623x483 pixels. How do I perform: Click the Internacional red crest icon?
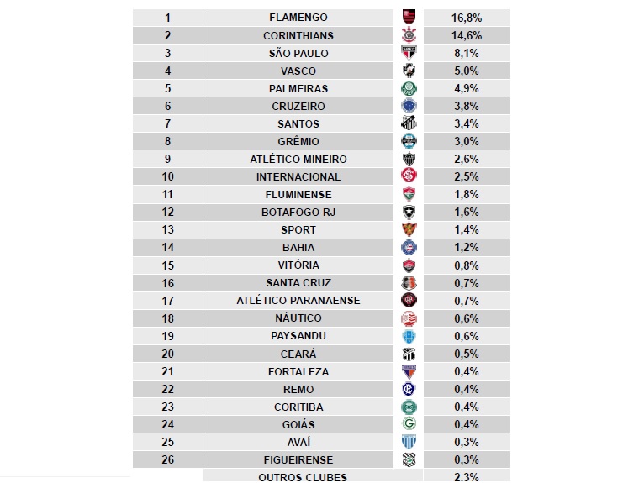pos(409,176)
